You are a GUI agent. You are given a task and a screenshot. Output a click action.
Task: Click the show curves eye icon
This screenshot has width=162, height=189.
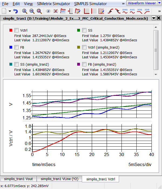pyautogui.click(x=48, y=11)
